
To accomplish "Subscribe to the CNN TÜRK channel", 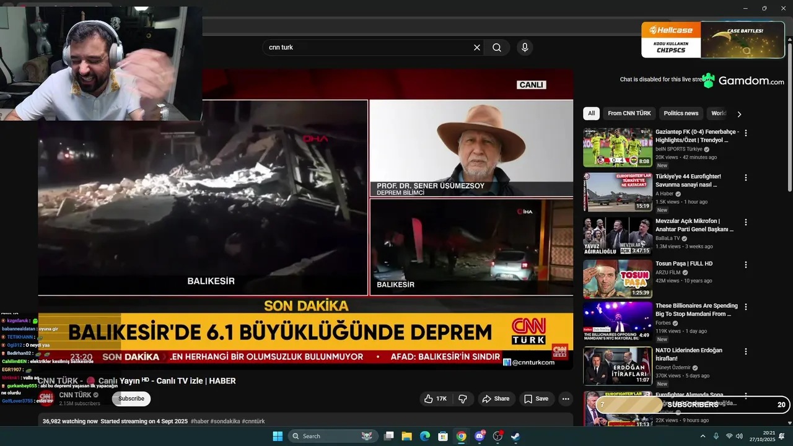I will tap(131, 399).
